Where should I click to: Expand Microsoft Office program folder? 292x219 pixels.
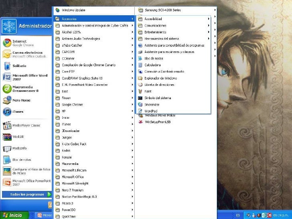(x=94, y=177)
